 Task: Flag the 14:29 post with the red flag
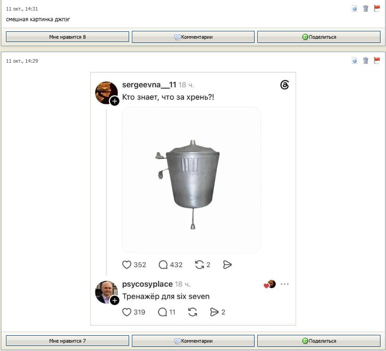pyautogui.click(x=377, y=60)
